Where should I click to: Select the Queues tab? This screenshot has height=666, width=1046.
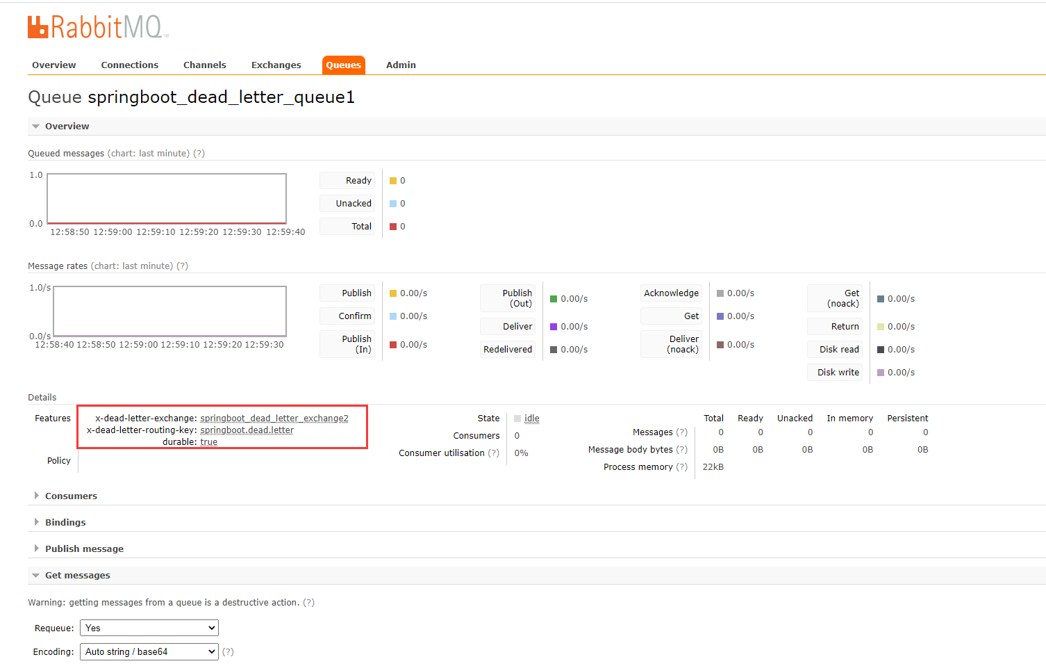343,65
